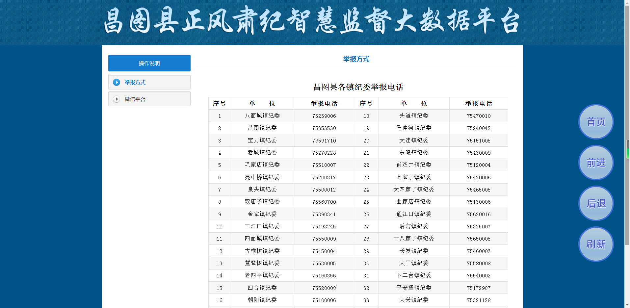
Task: Click the scrollbar down arrow
Action: 627,305
